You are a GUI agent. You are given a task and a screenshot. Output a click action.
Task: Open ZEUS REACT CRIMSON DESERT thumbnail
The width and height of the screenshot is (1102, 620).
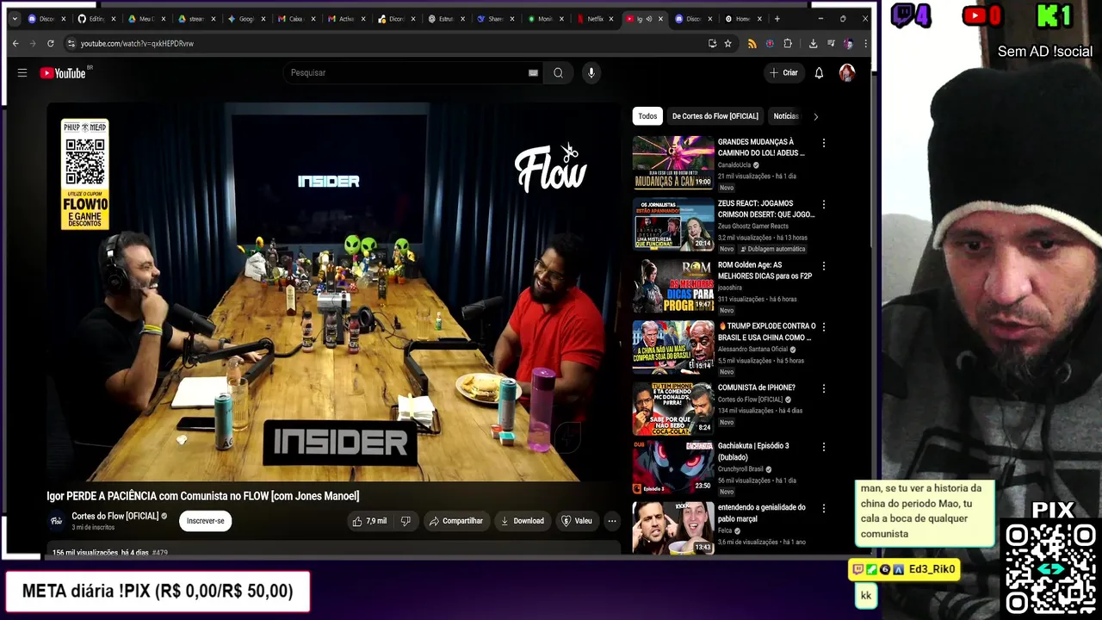673,224
